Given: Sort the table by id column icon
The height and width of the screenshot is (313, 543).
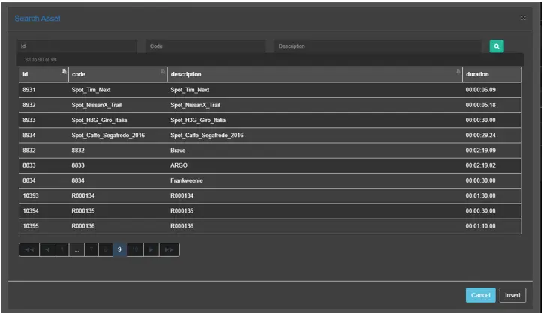Looking at the screenshot, I should [63, 73].
